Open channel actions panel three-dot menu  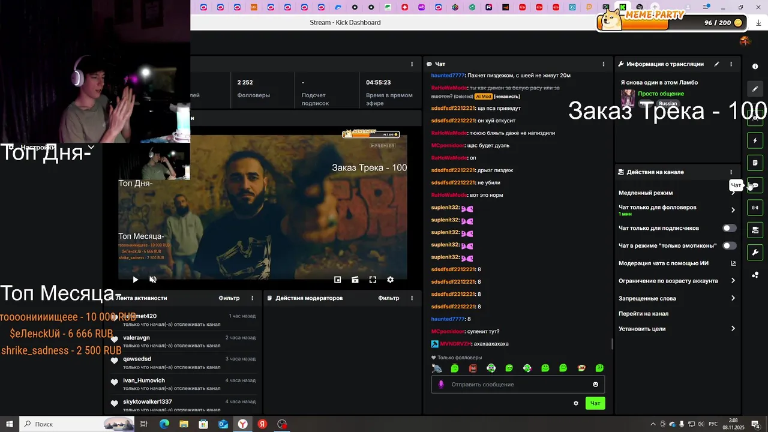point(731,172)
